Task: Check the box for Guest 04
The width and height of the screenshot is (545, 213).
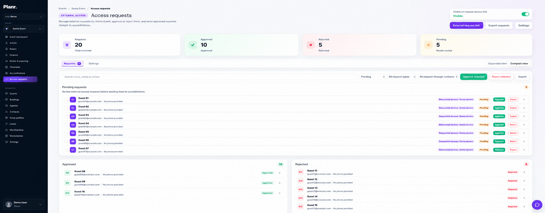Action: (x=66, y=125)
